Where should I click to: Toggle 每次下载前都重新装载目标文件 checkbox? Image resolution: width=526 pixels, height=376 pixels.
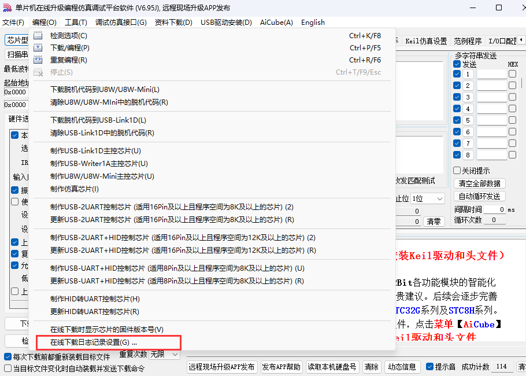pos(8,356)
